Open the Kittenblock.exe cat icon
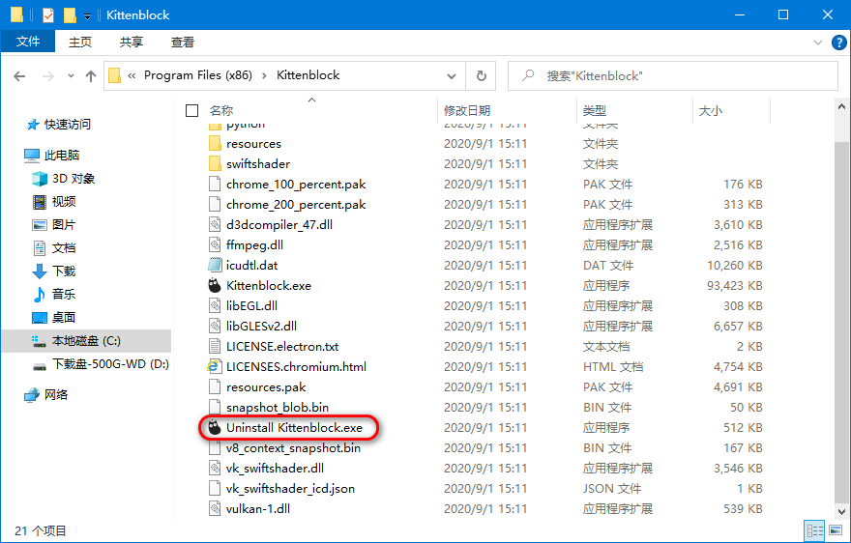The image size is (851, 543). click(x=215, y=285)
